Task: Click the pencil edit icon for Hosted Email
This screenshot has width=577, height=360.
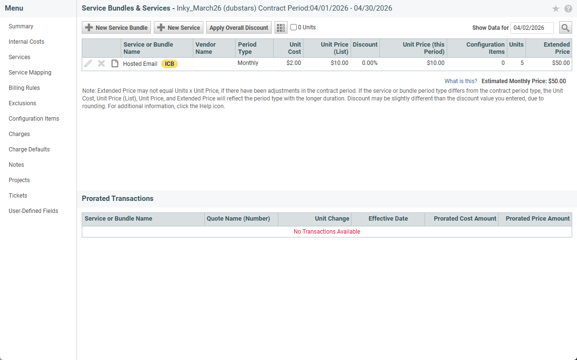Action: tap(88, 63)
